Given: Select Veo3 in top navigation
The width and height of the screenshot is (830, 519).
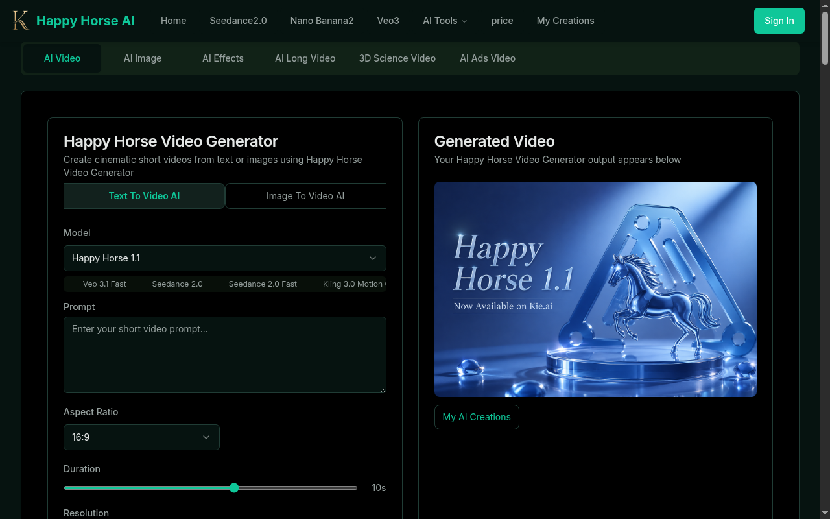Looking at the screenshot, I should click(388, 21).
